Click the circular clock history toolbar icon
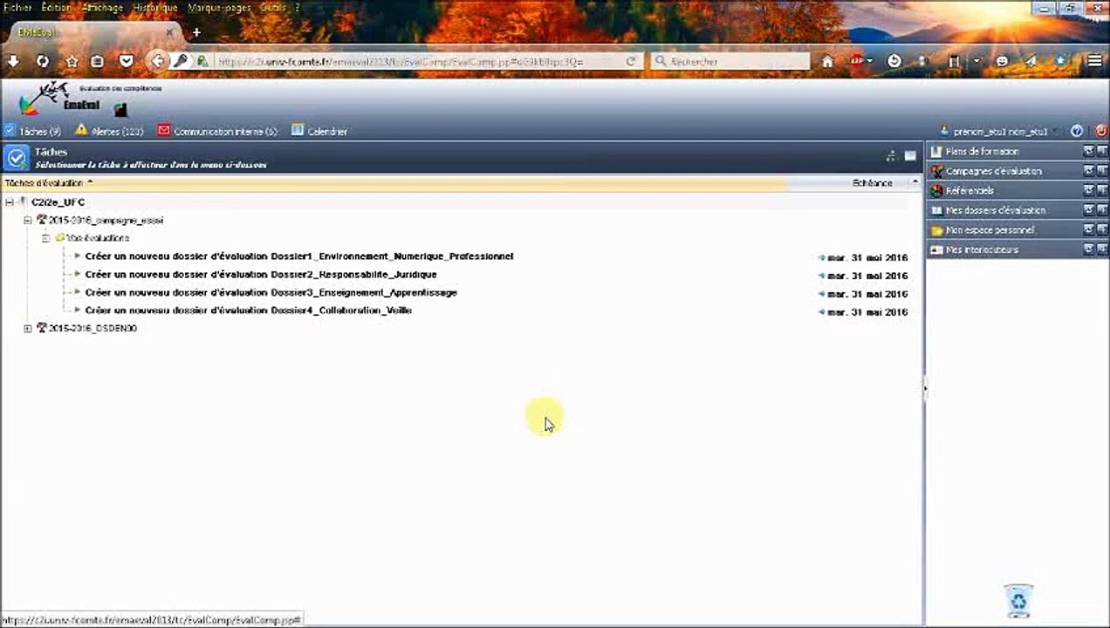 tap(894, 61)
